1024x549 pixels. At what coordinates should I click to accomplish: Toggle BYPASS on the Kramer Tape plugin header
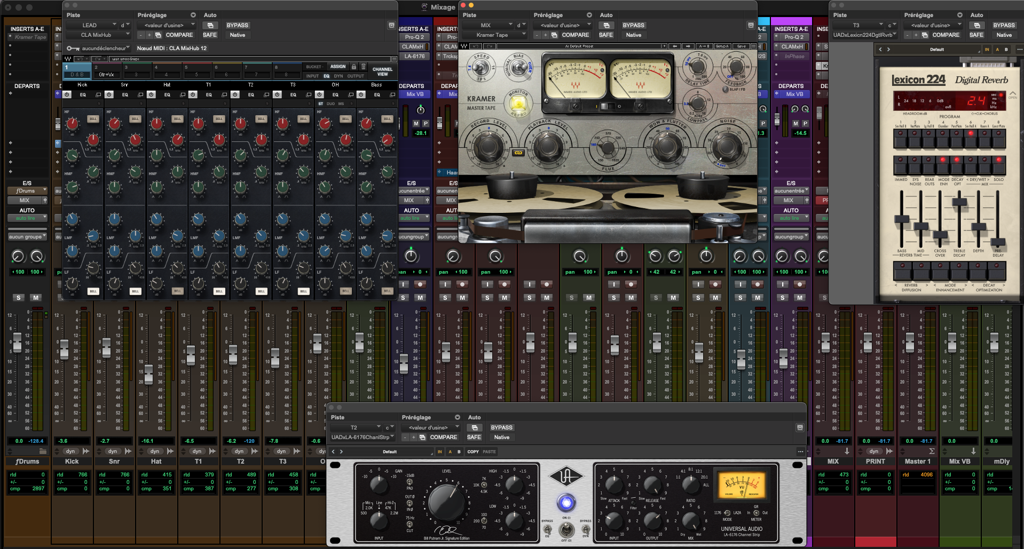click(x=634, y=25)
